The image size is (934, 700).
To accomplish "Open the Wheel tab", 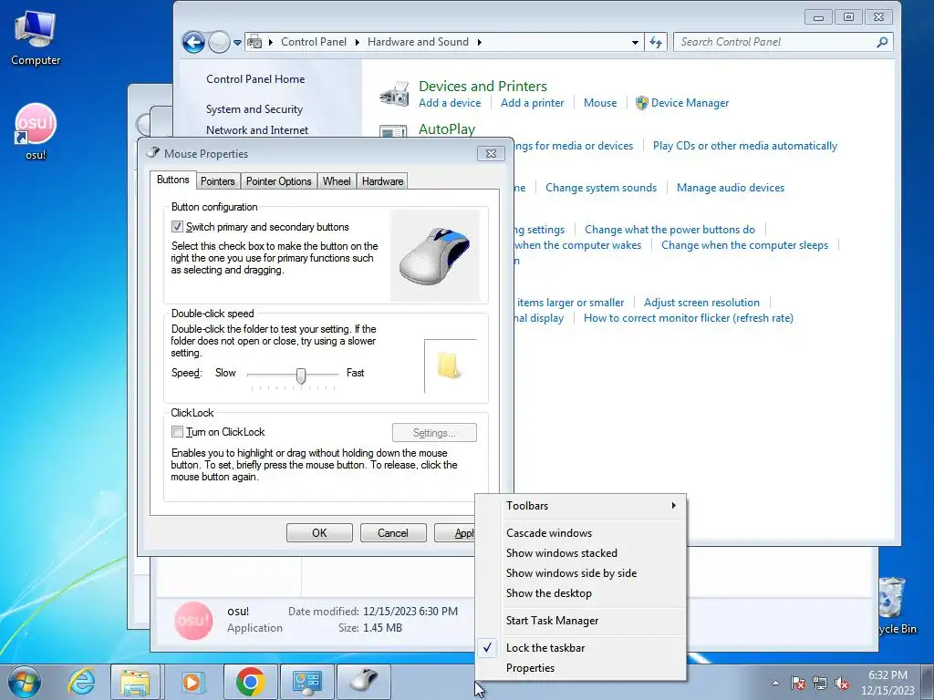I will pyautogui.click(x=337, y=181).
